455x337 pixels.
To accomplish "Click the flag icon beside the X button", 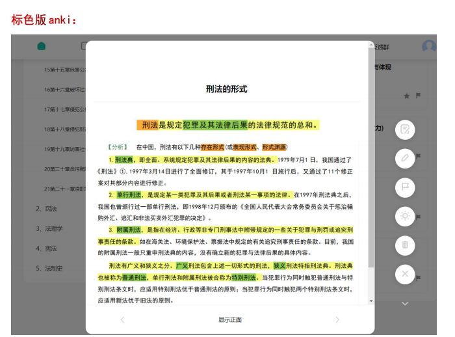I will click(x=418, y=278).
